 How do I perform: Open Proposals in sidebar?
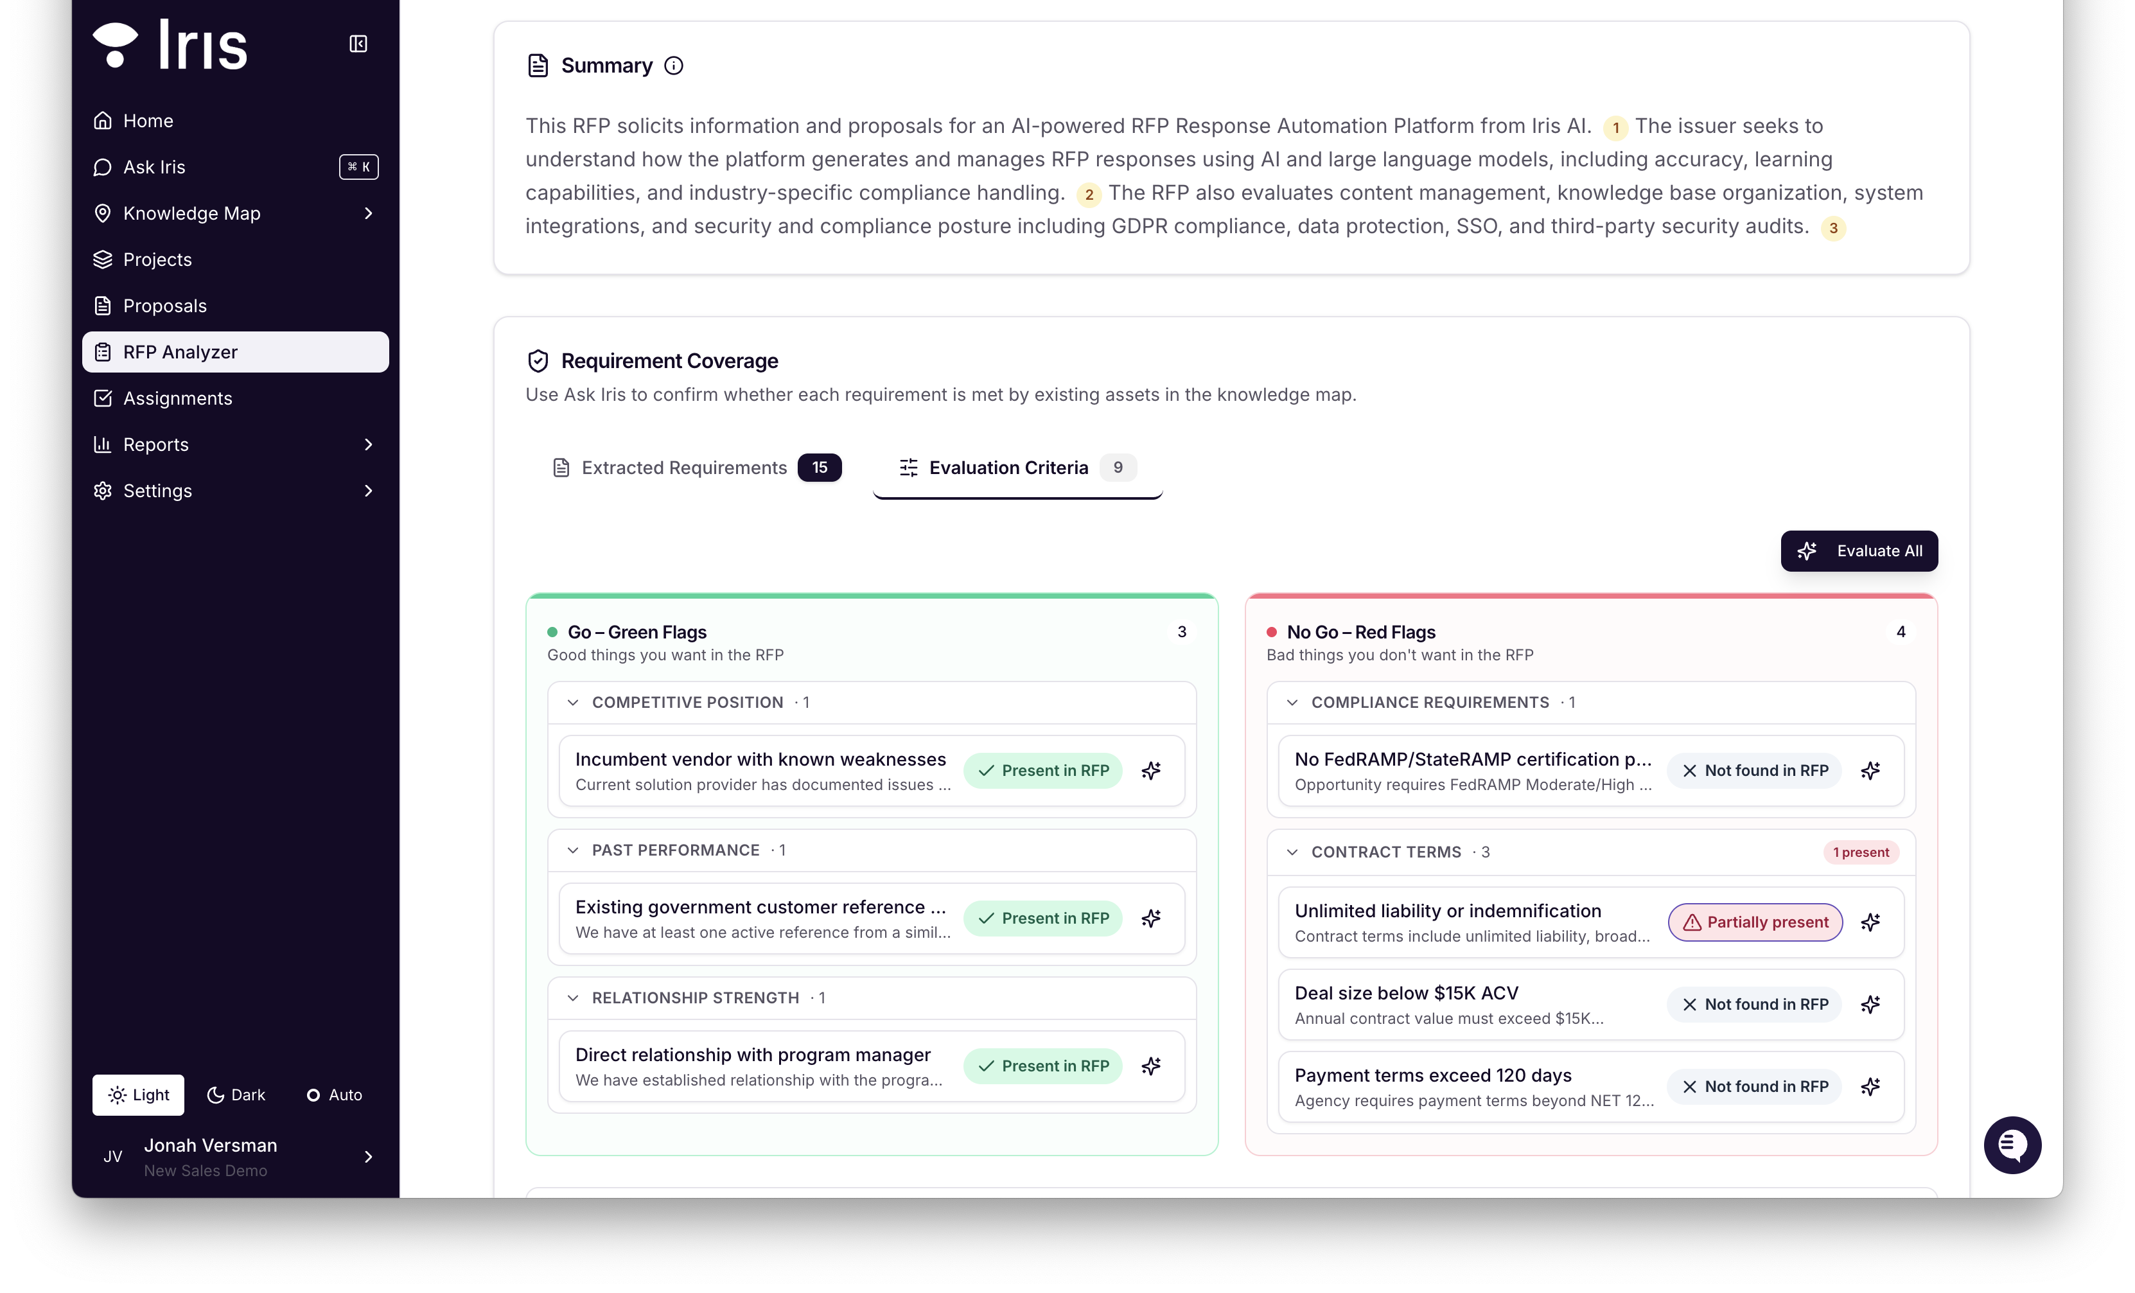pos(236,306)
